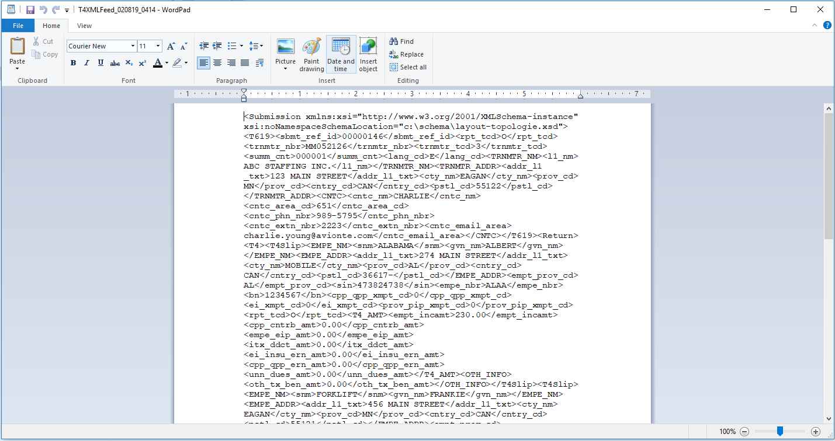Center the paragraph text

217,63
